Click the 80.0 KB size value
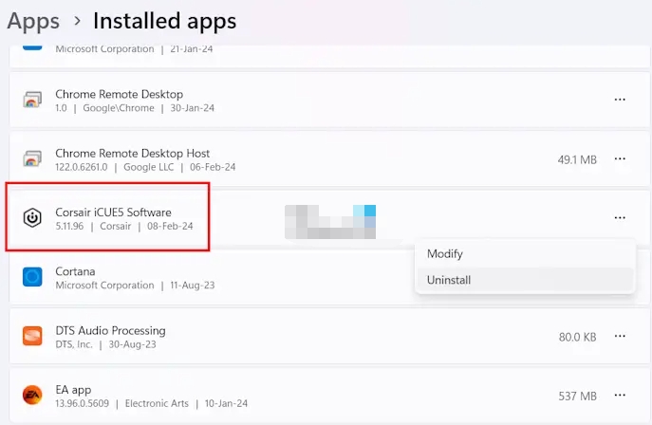 coord(578,337)
